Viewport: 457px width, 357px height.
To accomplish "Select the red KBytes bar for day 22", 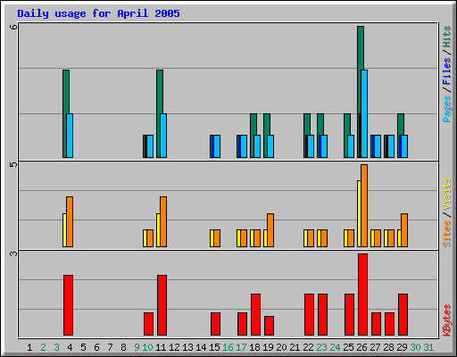I will (x=309, y=315).
